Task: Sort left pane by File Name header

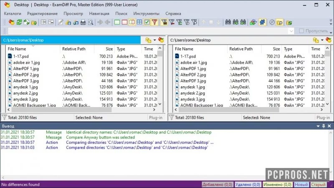Action: click(33, 49)
